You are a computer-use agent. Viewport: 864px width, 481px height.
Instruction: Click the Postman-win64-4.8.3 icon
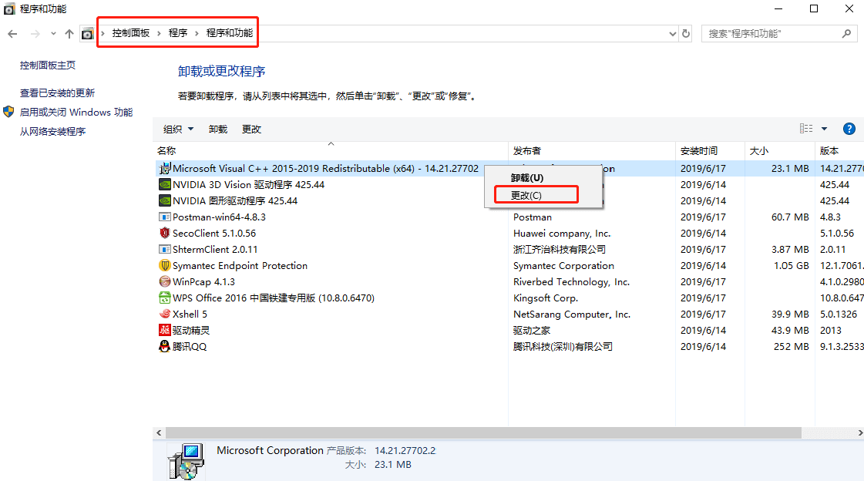164,217
